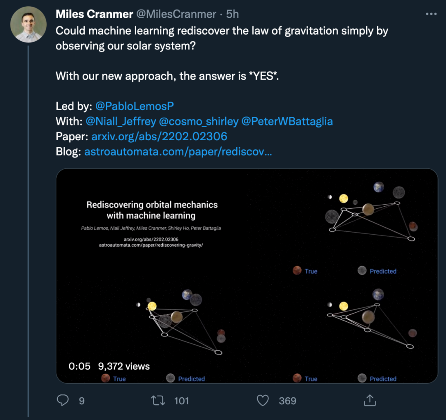
Task: Click the 101 retweet count
Action: click(181, 401)
